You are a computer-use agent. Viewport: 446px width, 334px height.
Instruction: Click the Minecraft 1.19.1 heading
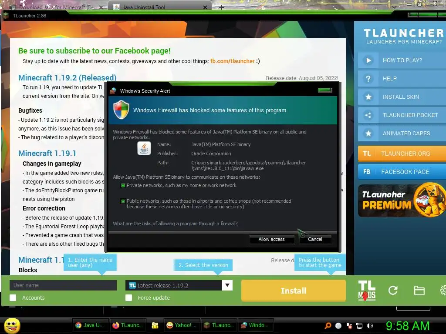click(x=47, y=154)
